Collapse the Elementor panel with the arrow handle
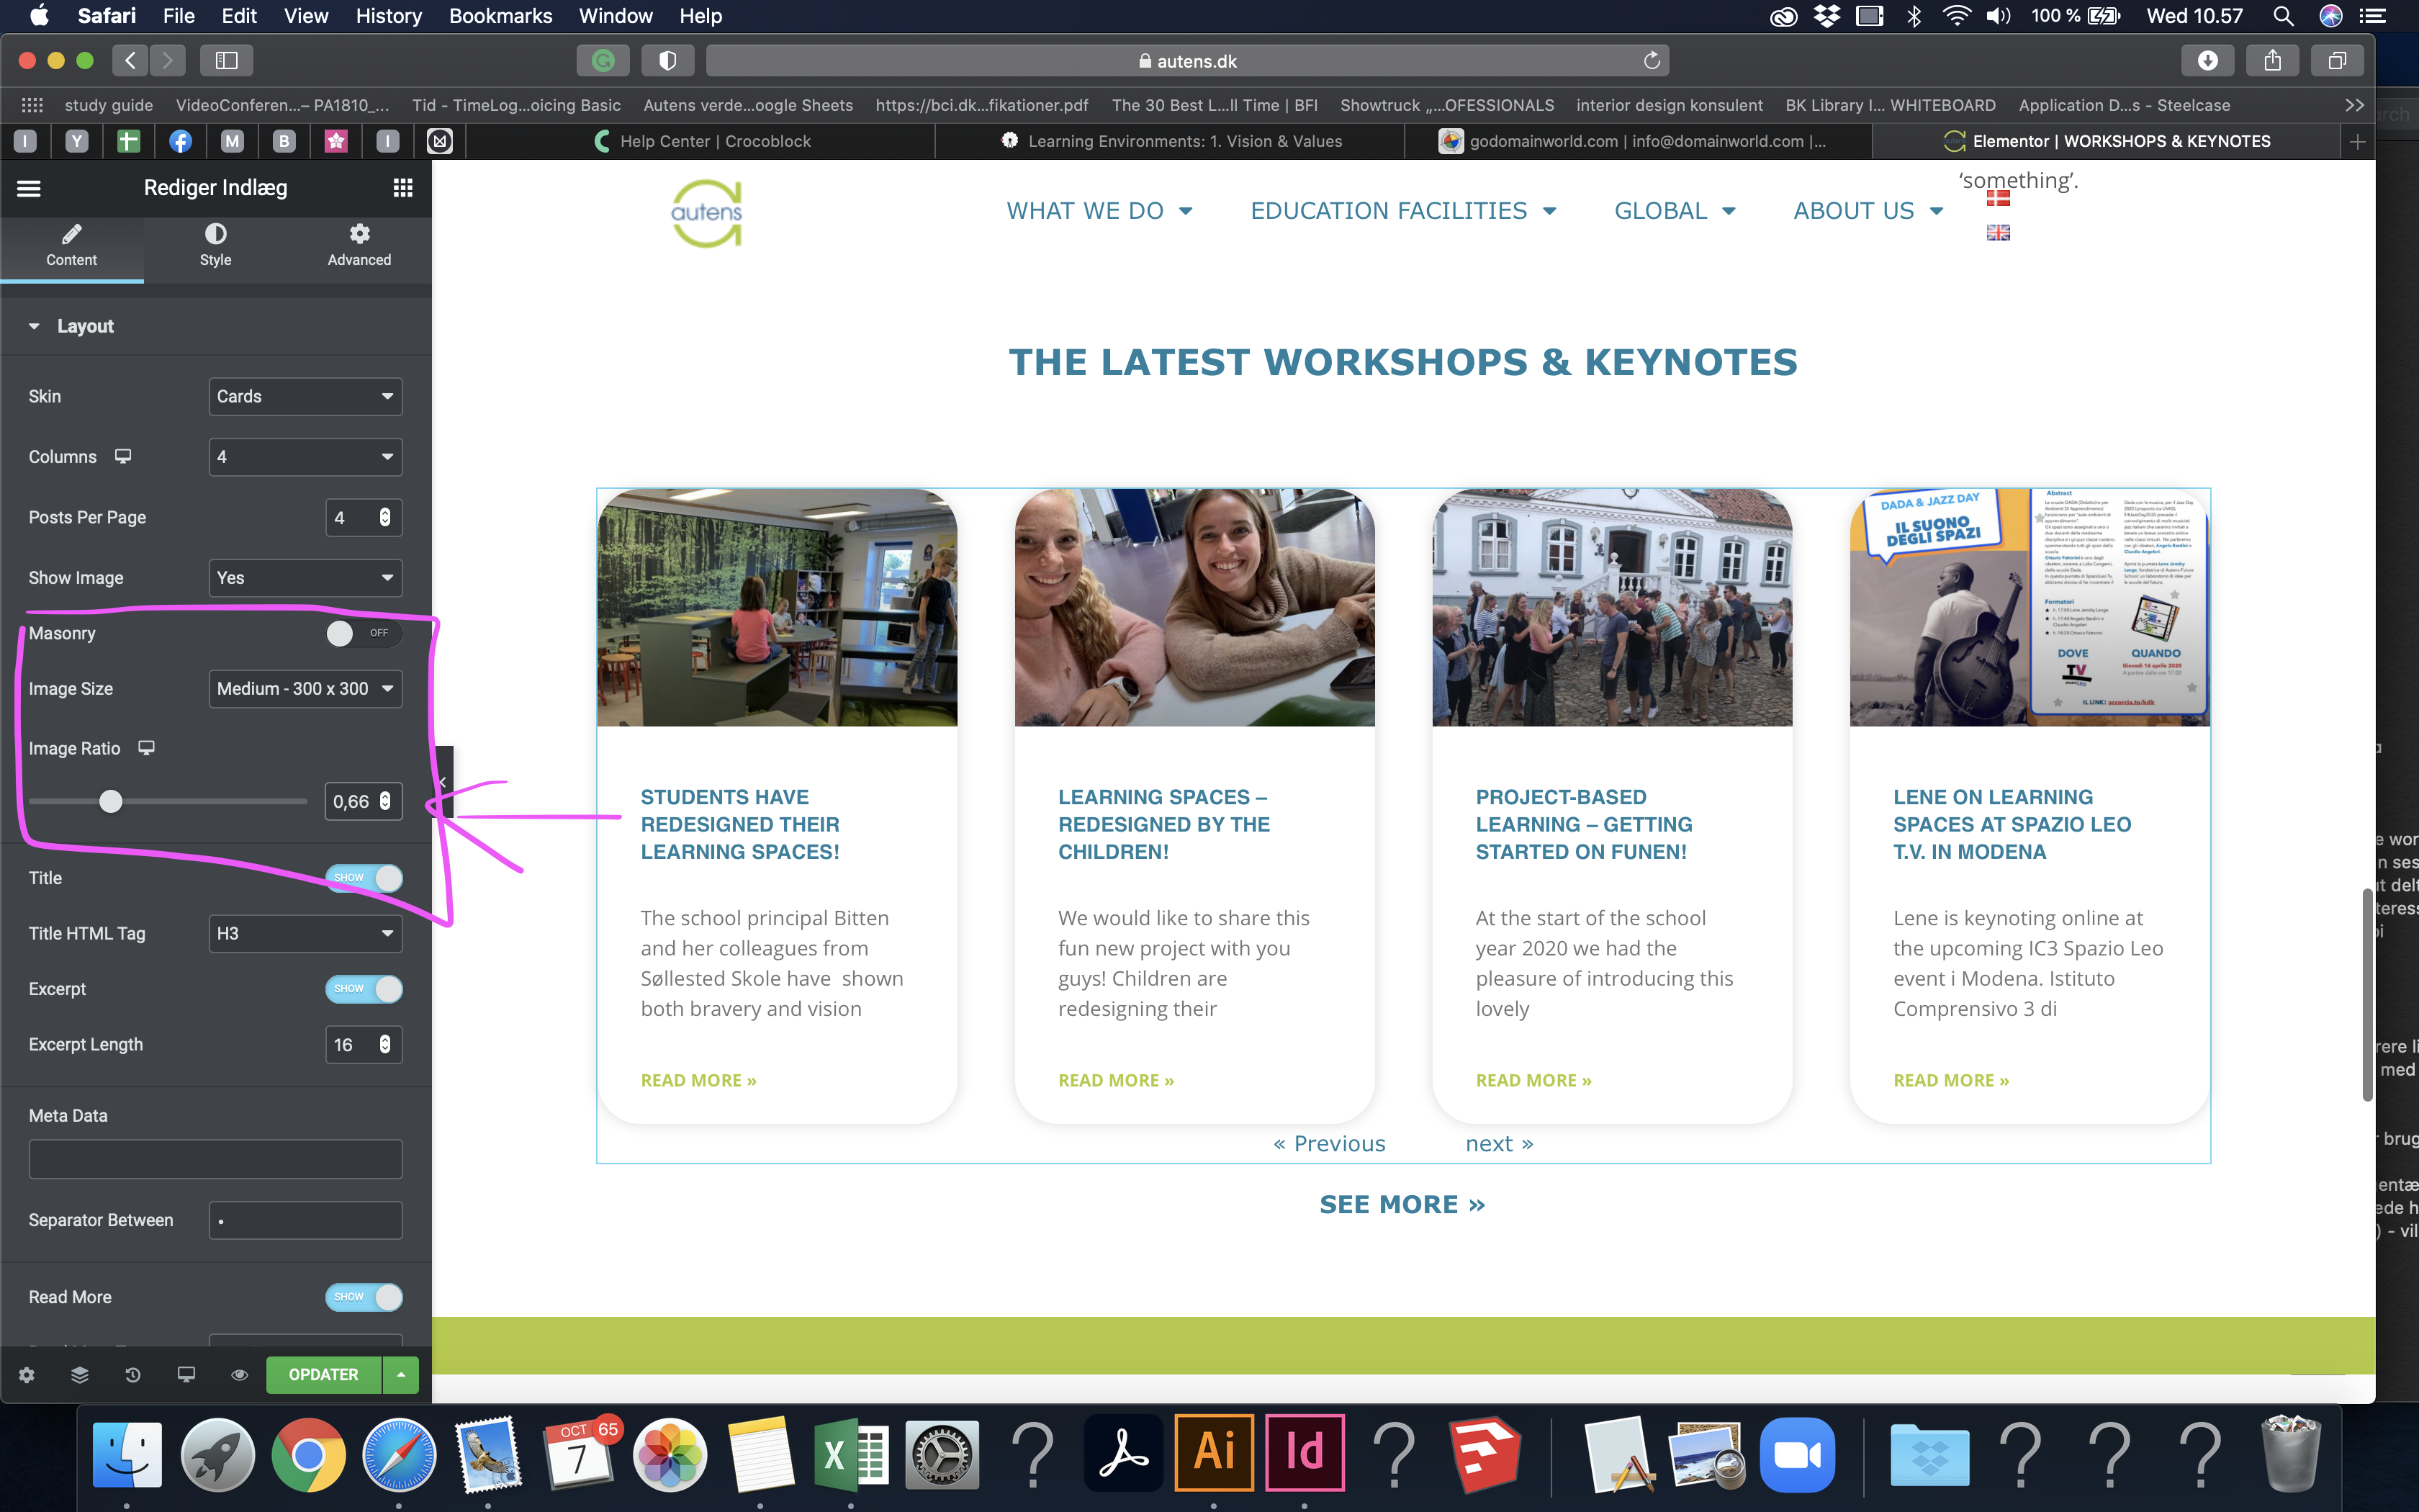Viewport: 2419px width, 1512px height. pos(443,782)
